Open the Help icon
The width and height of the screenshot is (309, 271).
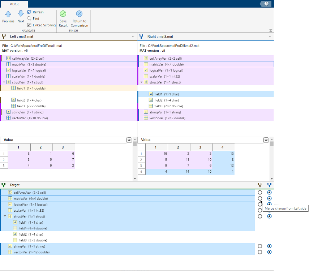click(x=266, y=4)
